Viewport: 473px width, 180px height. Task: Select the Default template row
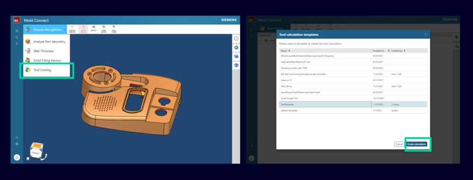(x=353, y=110)
